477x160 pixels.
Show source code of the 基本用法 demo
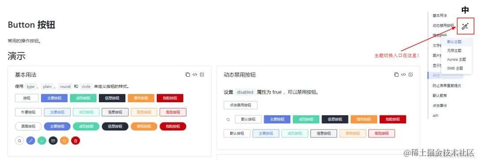pyautogui.click(x=195, y=74)
